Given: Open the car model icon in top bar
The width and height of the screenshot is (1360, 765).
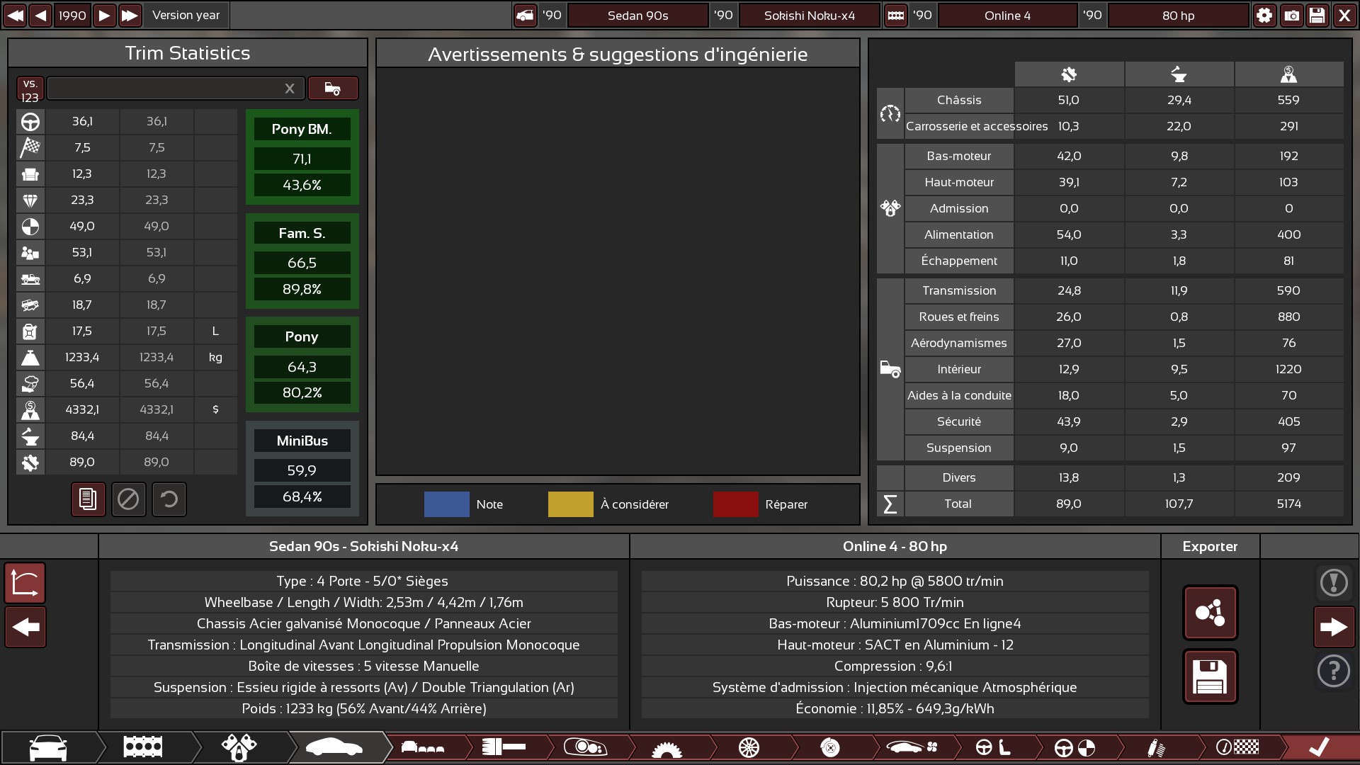Looking at the screenshot, I should click(x=525, y=15).
